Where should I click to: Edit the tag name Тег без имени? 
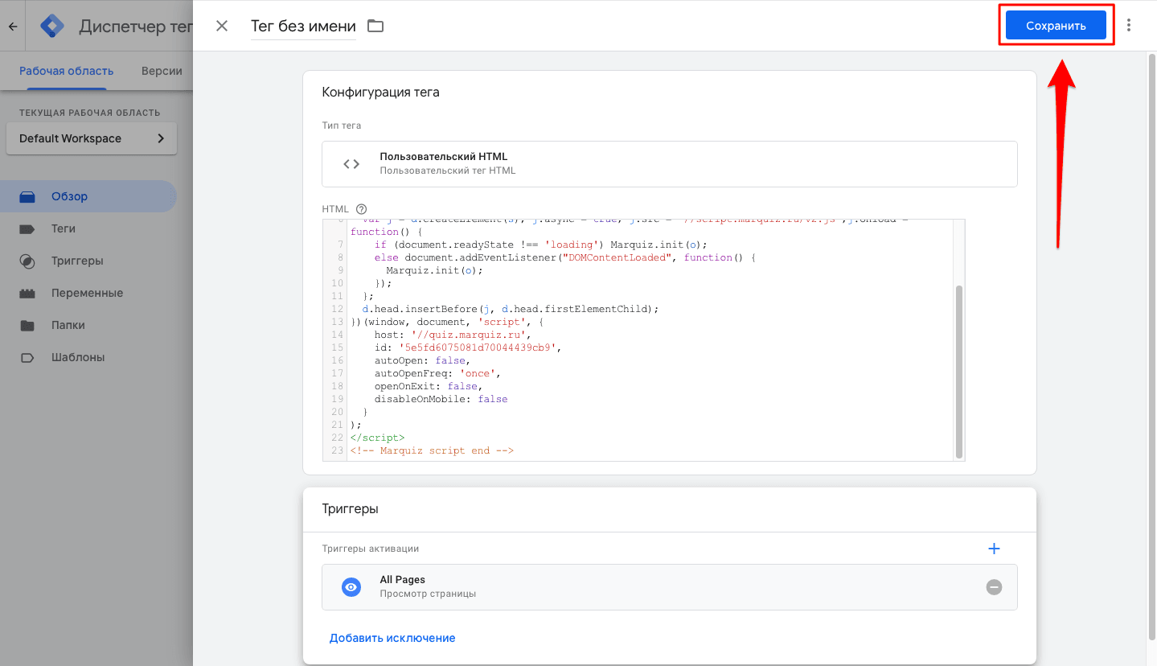coord(303,27)
